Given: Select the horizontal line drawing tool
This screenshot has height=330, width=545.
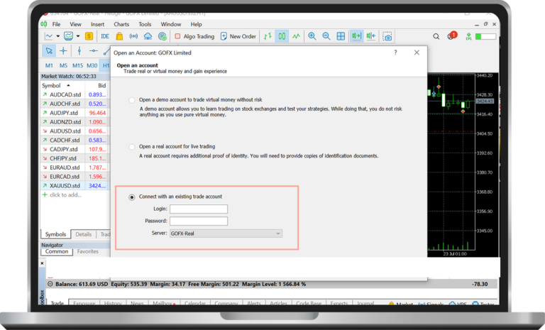Looking at the screenshot, I should click(93, 51).
